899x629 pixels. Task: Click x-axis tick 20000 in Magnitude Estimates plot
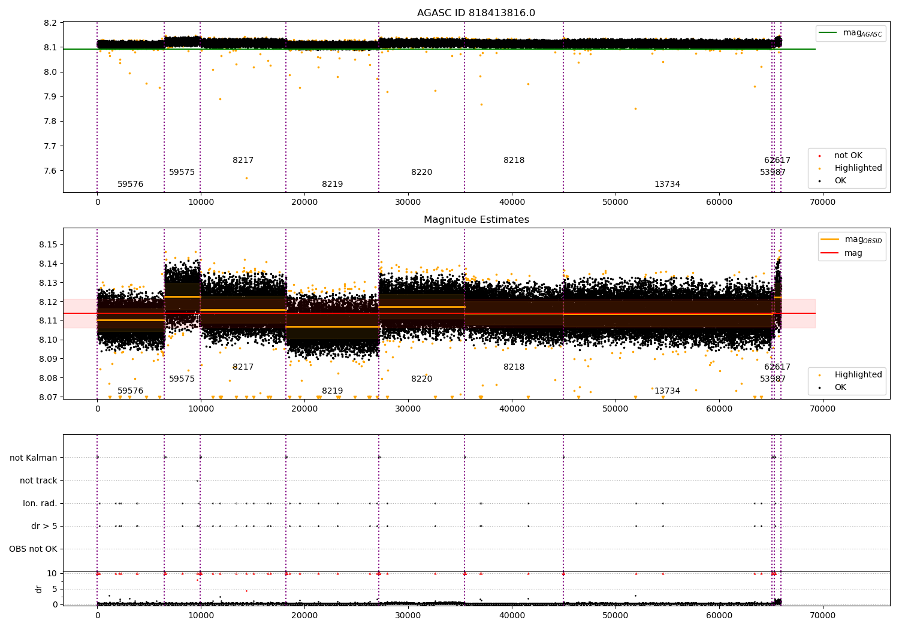[x=304, y=409]
